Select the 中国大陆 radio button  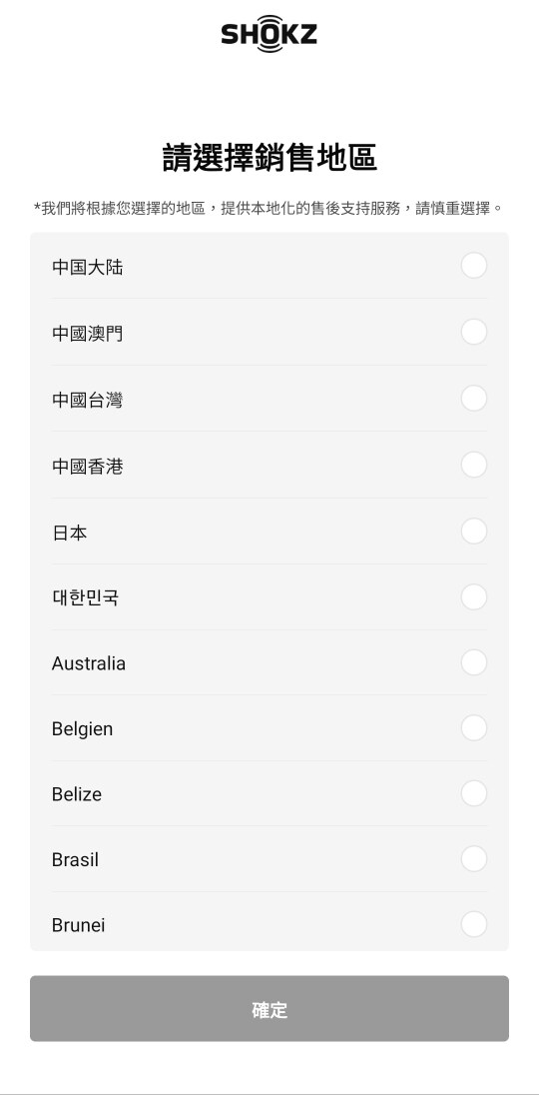click(x=473, y=266)
